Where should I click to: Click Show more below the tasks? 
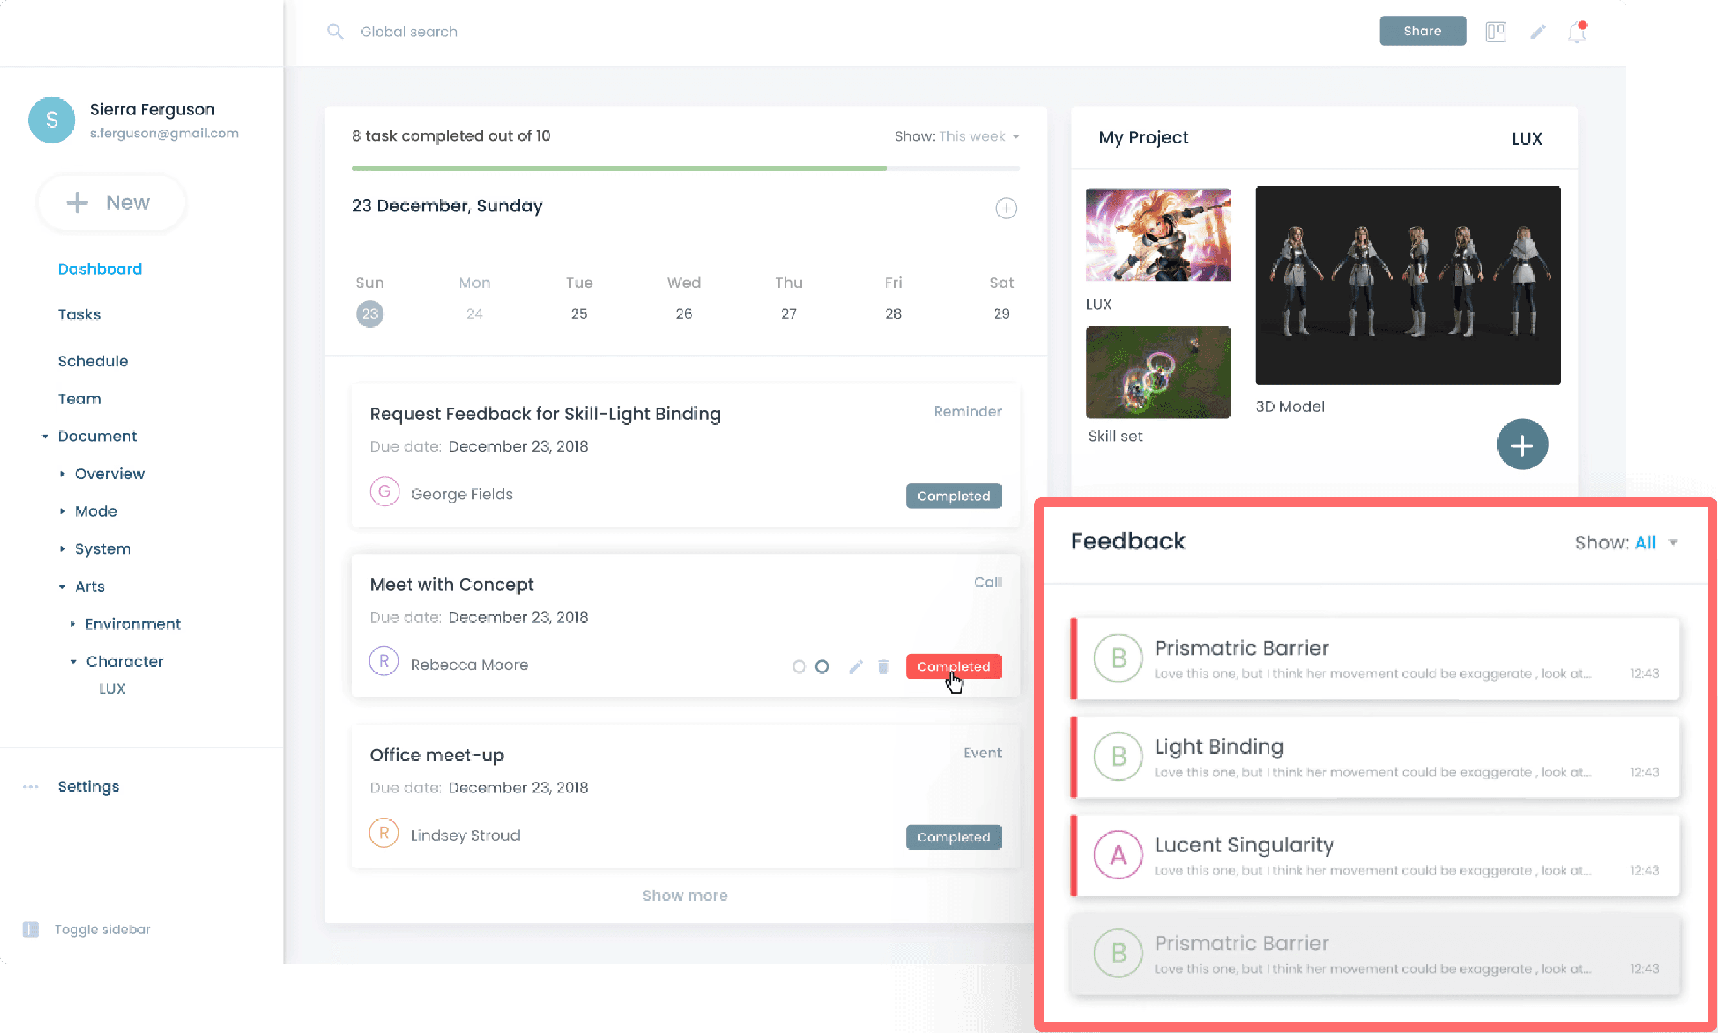coord(684,895)
